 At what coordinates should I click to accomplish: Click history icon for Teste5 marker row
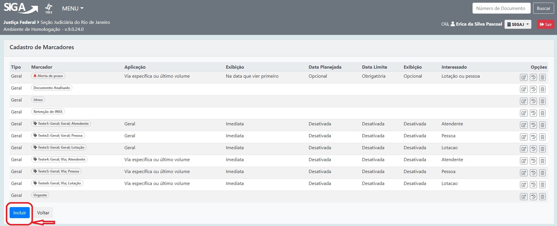(x=533, y=173)
